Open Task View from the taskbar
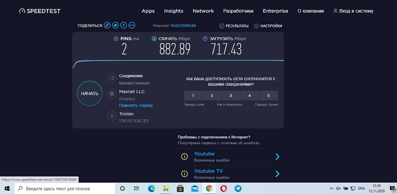This screenshot has height=194, width=397. (x=136, y=188)
